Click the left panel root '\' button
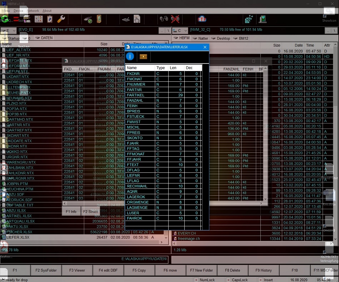This screenshot has width=339, height=282. (168, 31)
